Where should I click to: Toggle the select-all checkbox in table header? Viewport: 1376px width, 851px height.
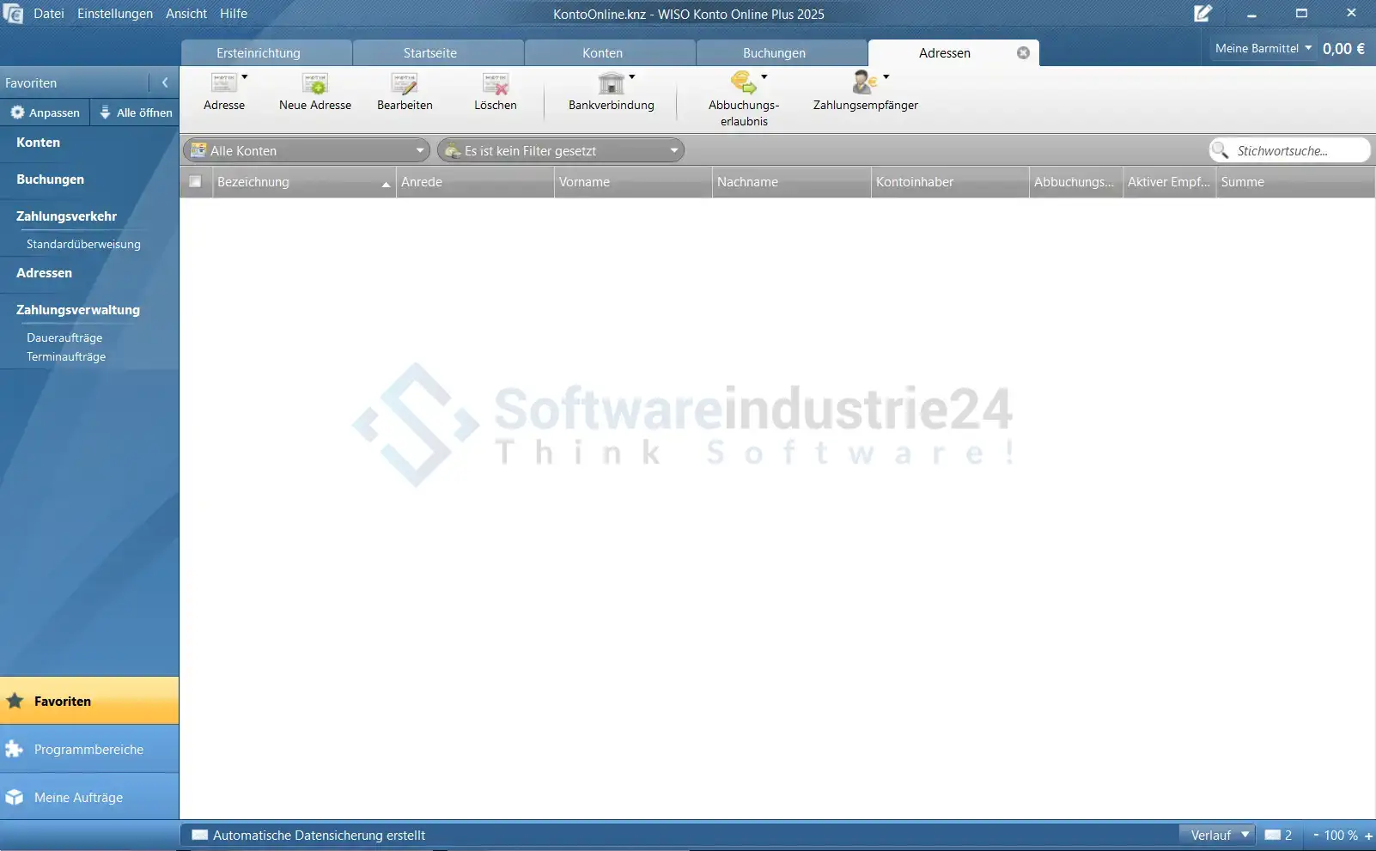click(x=195, y=182)
